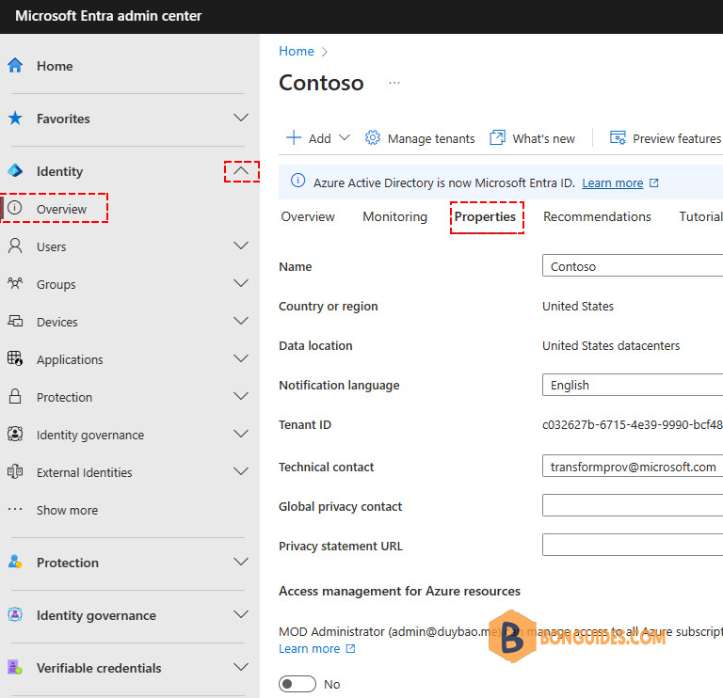Click the Protection lock icon under Identity
The width and height of the screenshot is (723, 698).
(x=15, y=396)
